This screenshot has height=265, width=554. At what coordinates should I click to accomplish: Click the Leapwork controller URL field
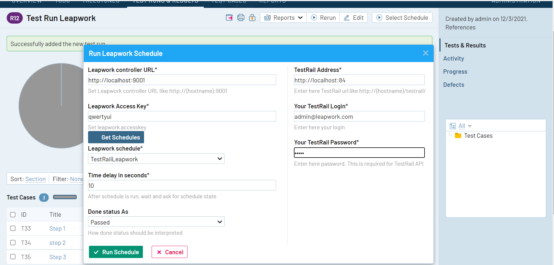(x=182, y=80)
